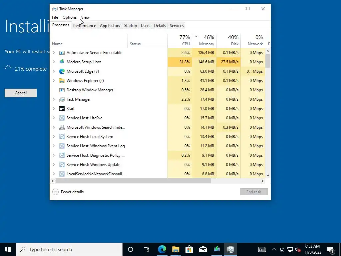This screenshot has height=256, width=341.
Task: Open Microsoft Store from the taskbar
Action: tap(189, 249)
